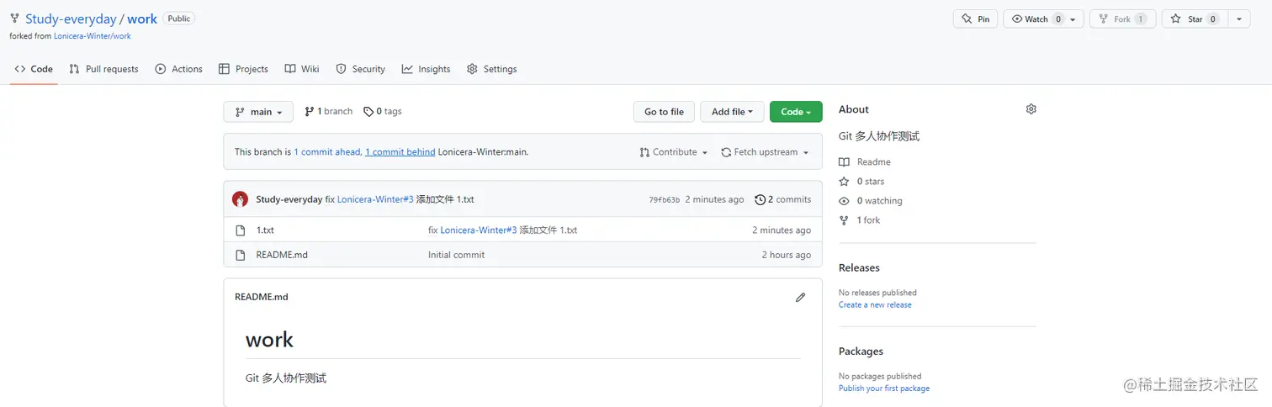
Task: Click the file icon next to README.md
Action: click(x=240, y=254)
